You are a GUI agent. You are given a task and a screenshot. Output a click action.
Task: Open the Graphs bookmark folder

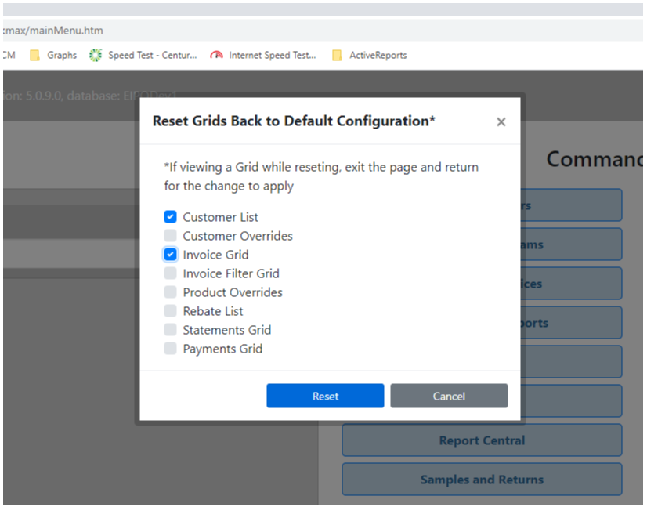[53, 56]
